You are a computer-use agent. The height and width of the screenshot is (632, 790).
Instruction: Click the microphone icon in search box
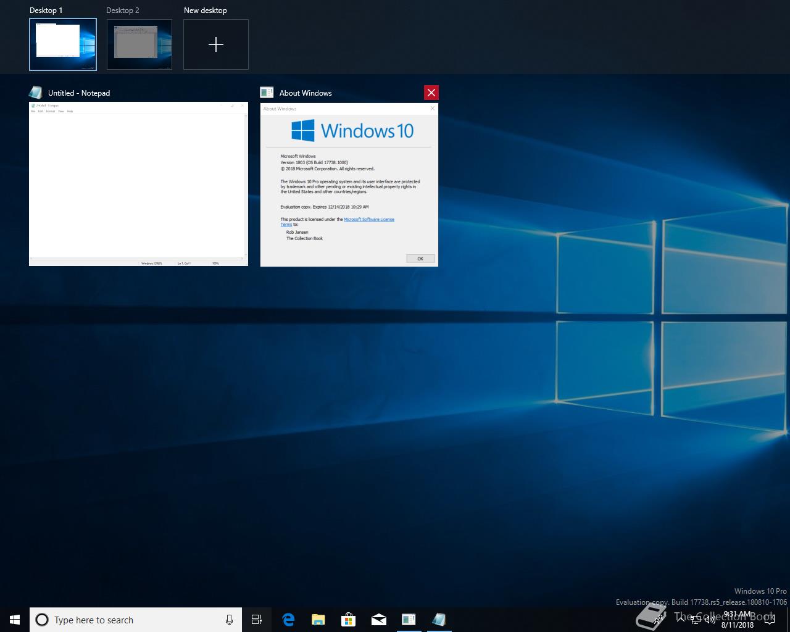click(229, 620)
